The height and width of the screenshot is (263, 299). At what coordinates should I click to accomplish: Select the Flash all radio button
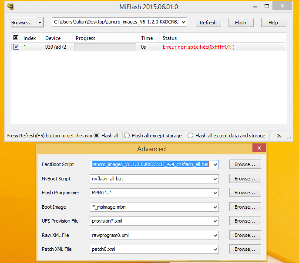(x=97, y=136)
